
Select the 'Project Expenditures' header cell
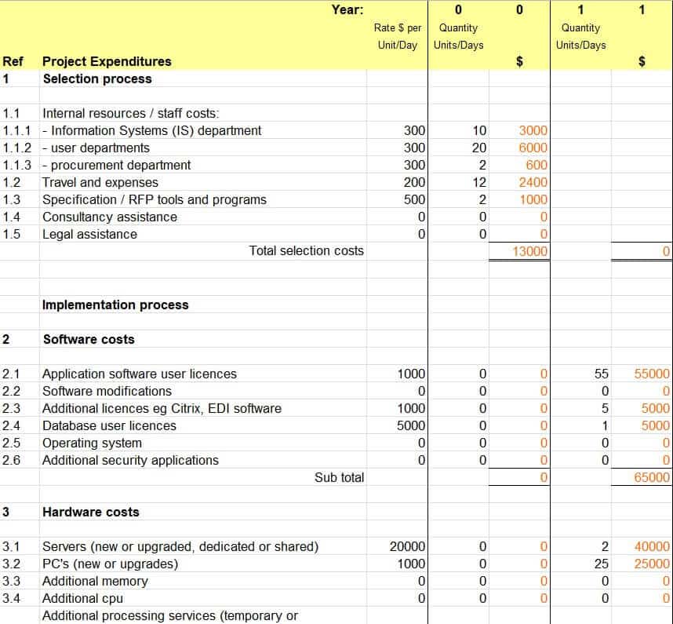tap(107, 61)
